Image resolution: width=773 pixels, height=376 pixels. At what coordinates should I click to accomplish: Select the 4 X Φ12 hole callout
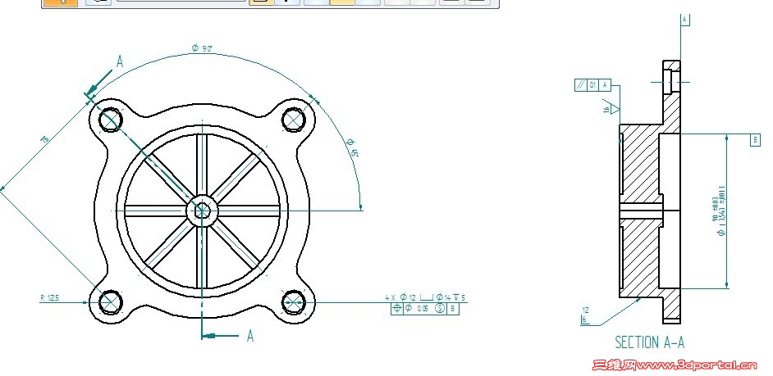pos(425,297)
